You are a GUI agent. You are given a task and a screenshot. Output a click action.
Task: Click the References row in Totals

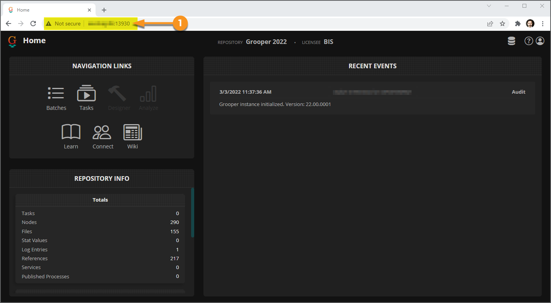(100, 258)
